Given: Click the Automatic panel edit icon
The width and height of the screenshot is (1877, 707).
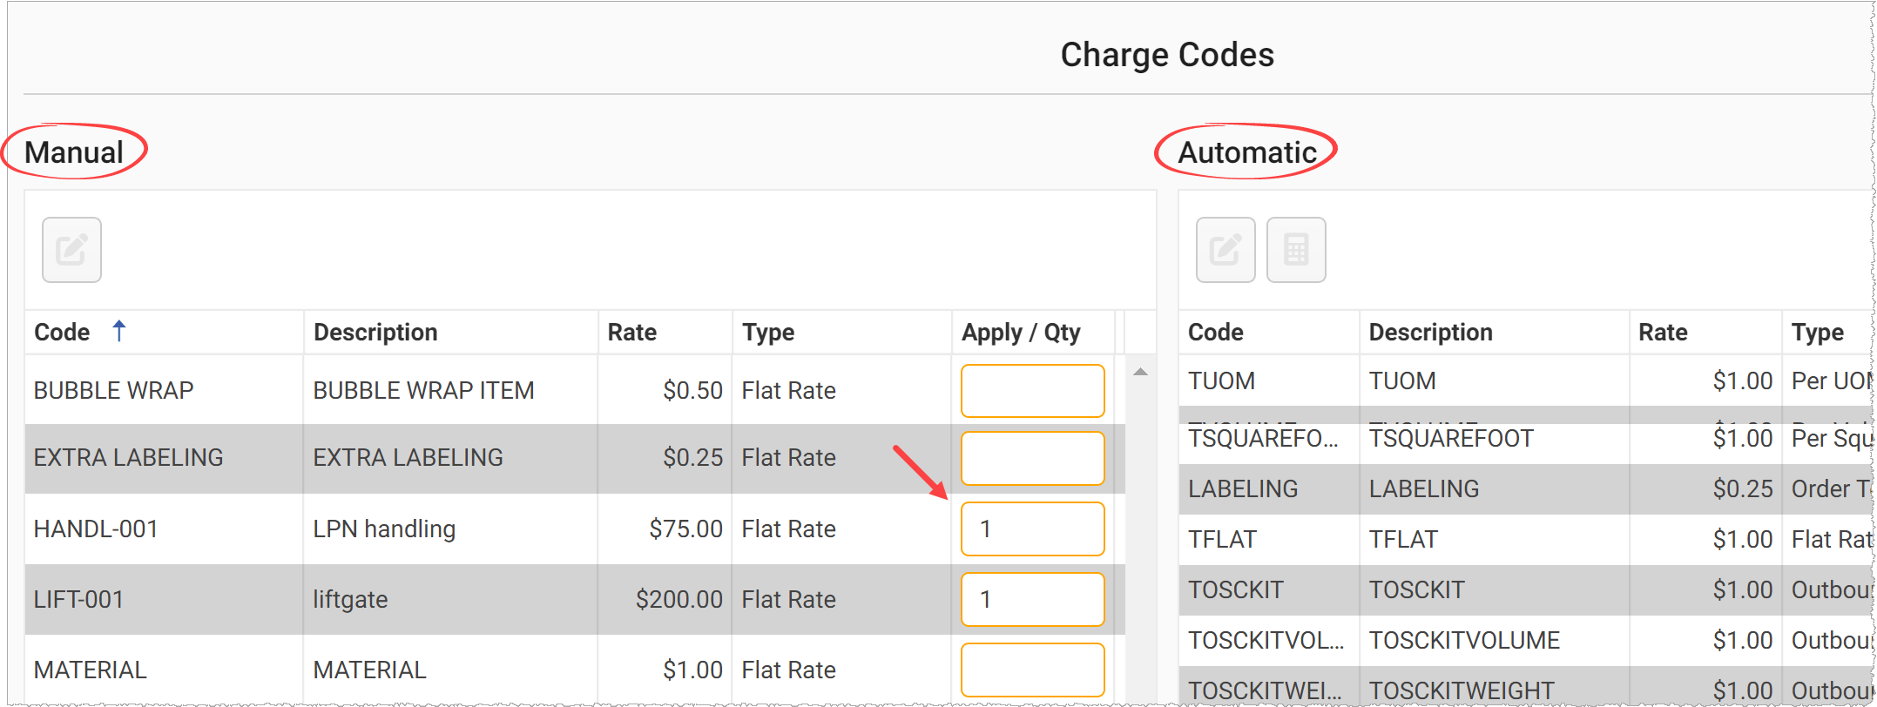Looking at the screenshot, I should click(x=1225, y=250).
